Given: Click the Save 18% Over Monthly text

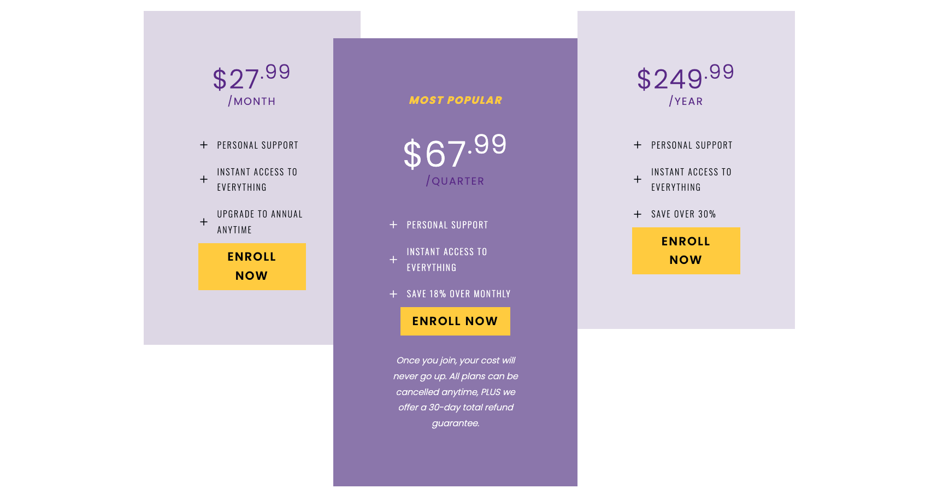Looking at the screenshot, I should pos(458,294).
